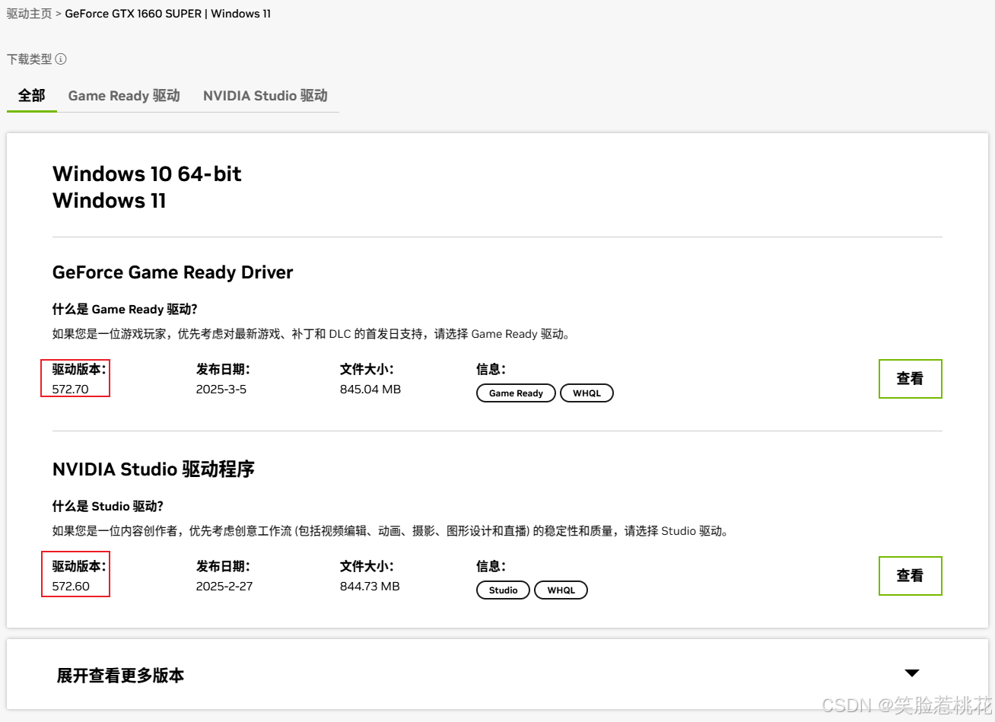995x722 pixels.
Task: Click the Studio info tag
Action: point(503,590)
